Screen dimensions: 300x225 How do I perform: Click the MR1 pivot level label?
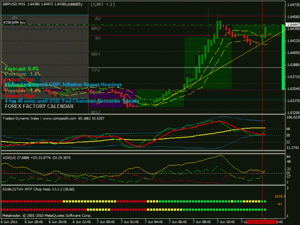[x=96, y=54]
